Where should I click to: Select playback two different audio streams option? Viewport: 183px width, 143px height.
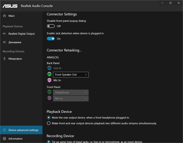tap(49, 123)
